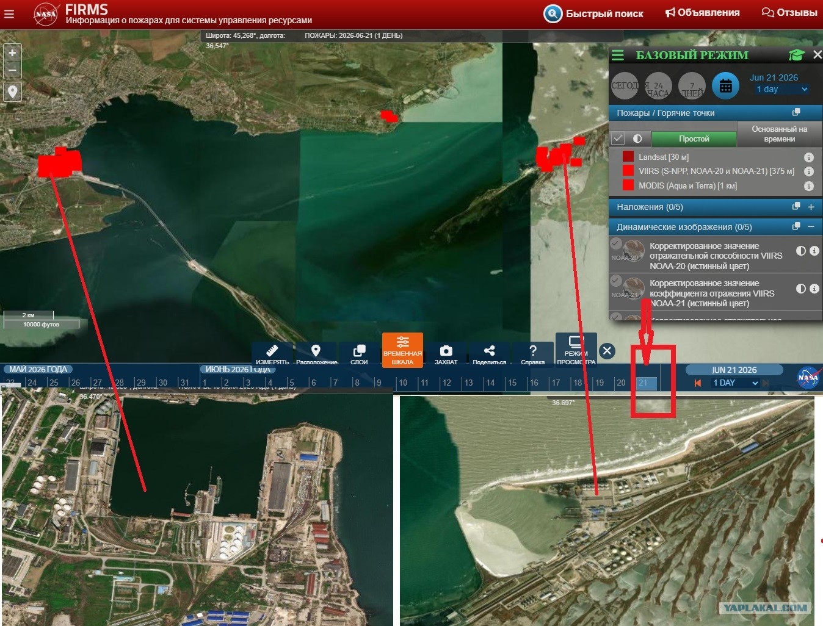Click the MODIS red color swatch
The width and height of the screenshot is (823, 626).
click(x=628, y=185)
